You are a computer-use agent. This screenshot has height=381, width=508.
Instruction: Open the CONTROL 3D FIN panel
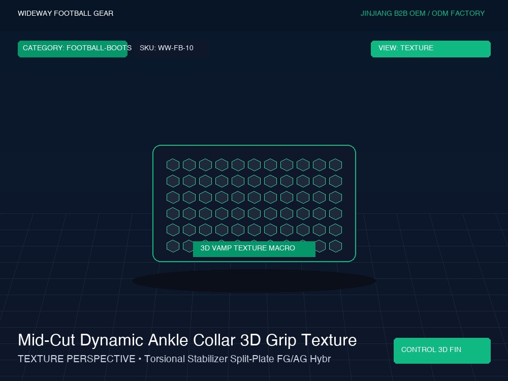tap(442, 351)
